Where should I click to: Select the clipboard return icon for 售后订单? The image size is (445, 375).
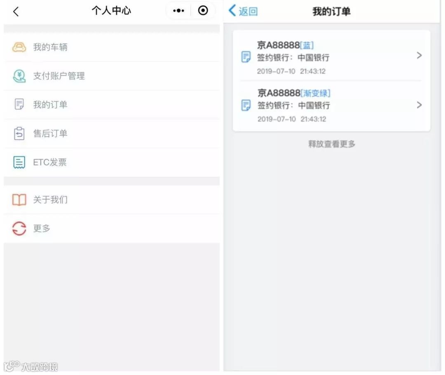coord(19,133)
